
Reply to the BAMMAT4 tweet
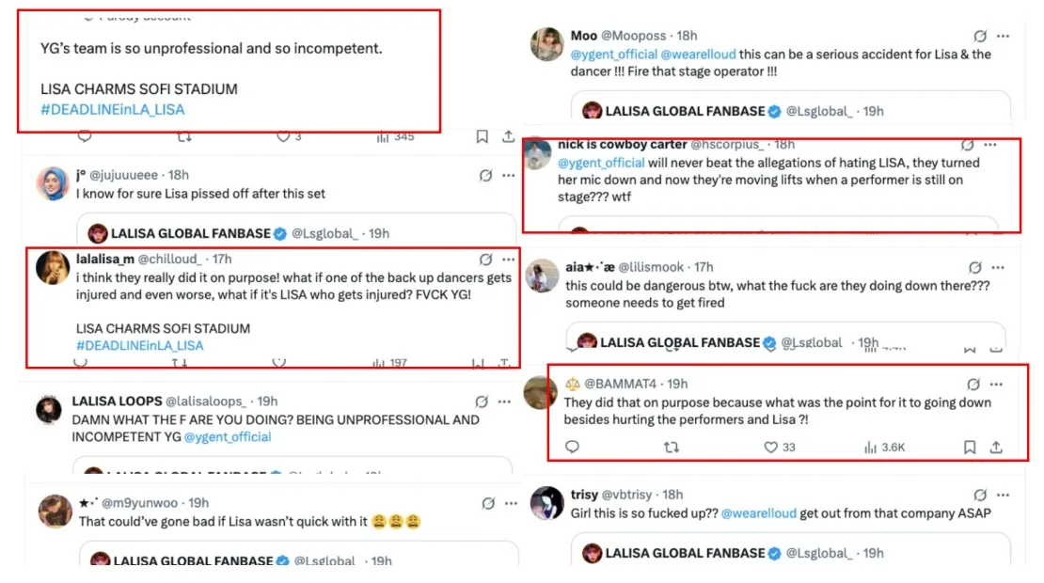572,448
